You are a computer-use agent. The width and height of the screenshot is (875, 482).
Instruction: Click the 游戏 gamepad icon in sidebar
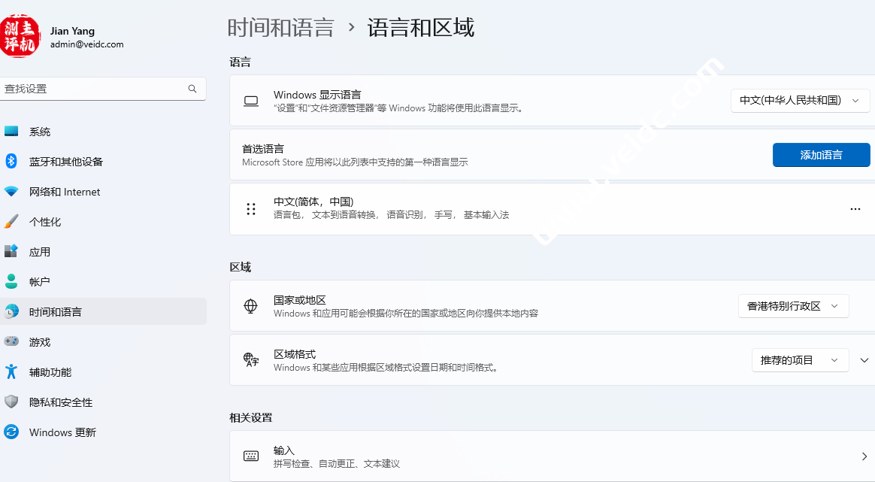11,342
